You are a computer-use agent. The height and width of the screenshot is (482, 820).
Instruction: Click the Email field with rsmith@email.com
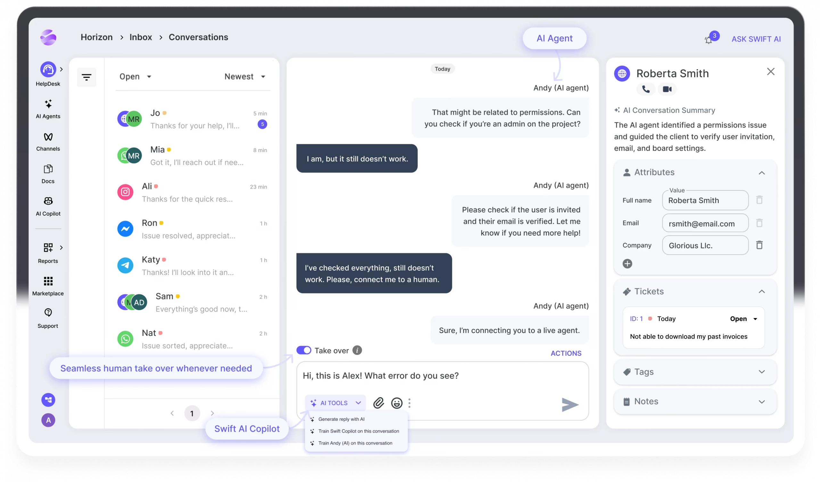point(705,223)
